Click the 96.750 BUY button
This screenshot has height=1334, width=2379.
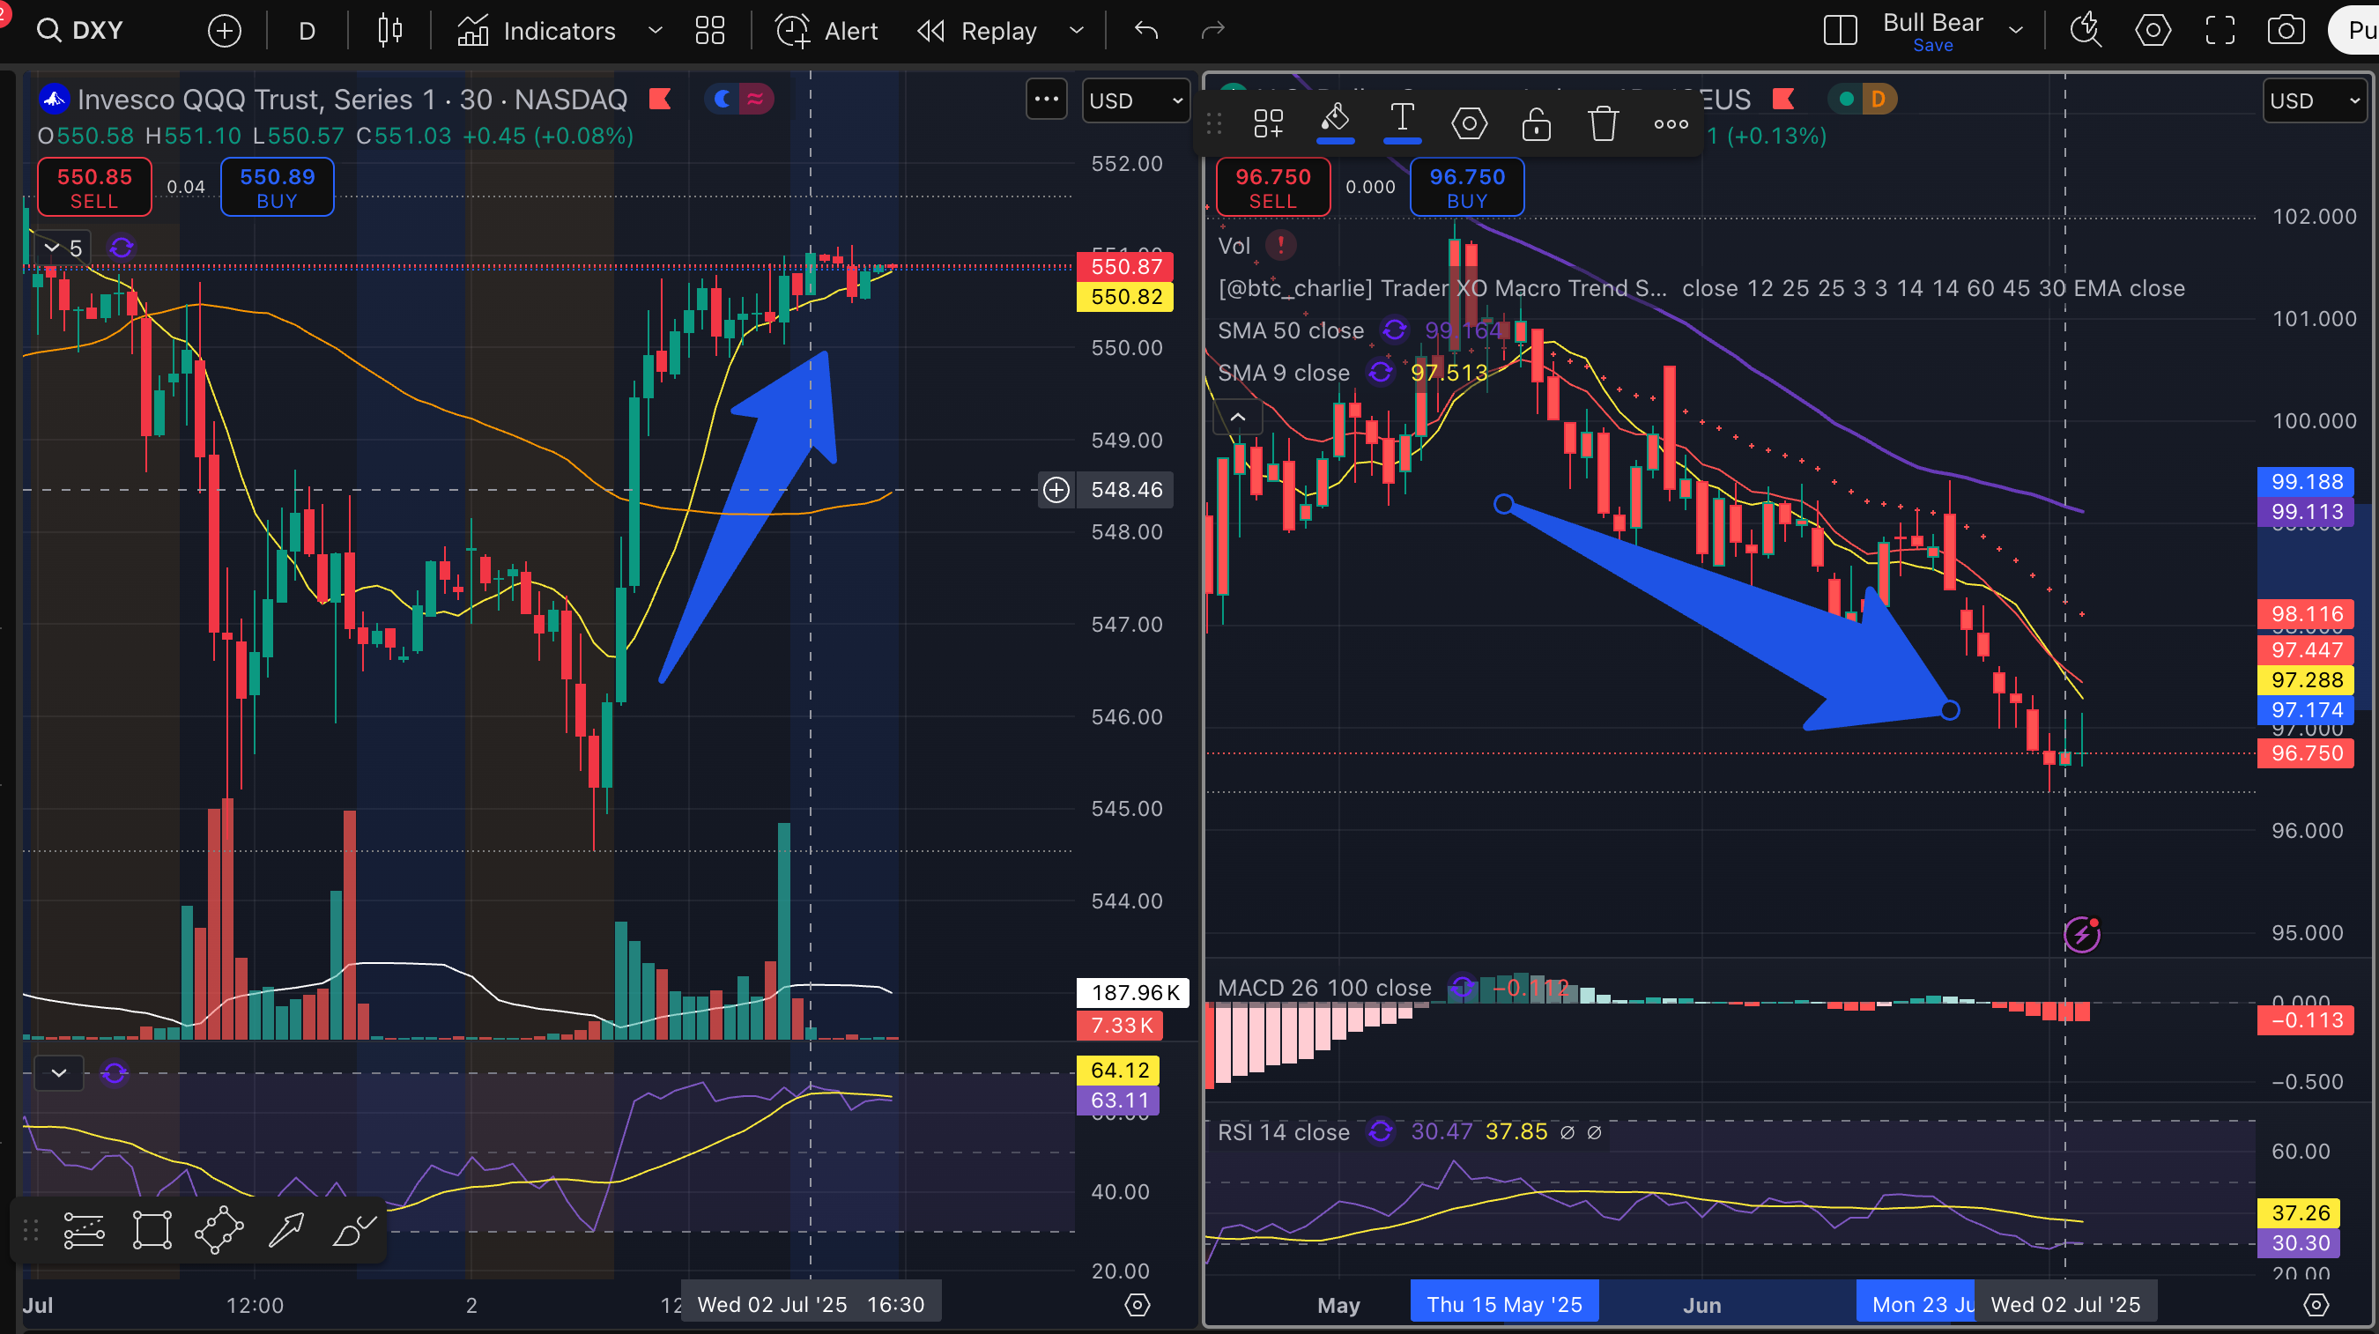pyautogui.click(x=1467, y=188)
